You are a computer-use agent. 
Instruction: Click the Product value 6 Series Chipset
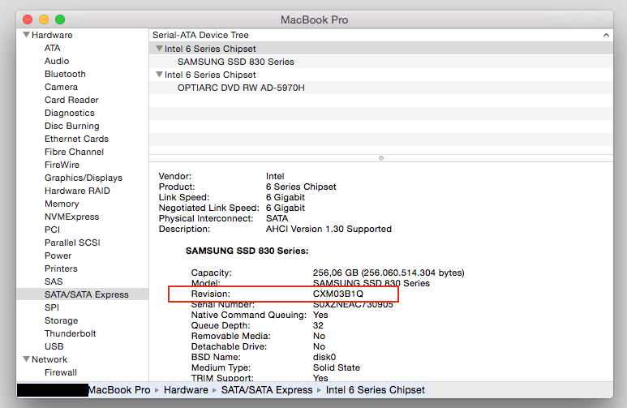(x=301, y=187)
